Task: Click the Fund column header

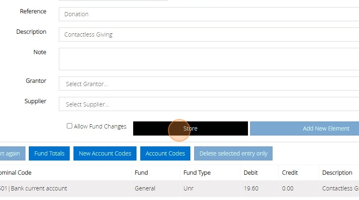Action: [142, 173]
